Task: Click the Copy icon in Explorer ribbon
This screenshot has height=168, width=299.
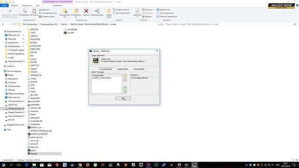Action: [25, 11]
